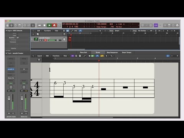This screenshot has width=184, height=138.
Task: Toggle the Mixer button
Action: pyautogui.click(x=29, y=25)
